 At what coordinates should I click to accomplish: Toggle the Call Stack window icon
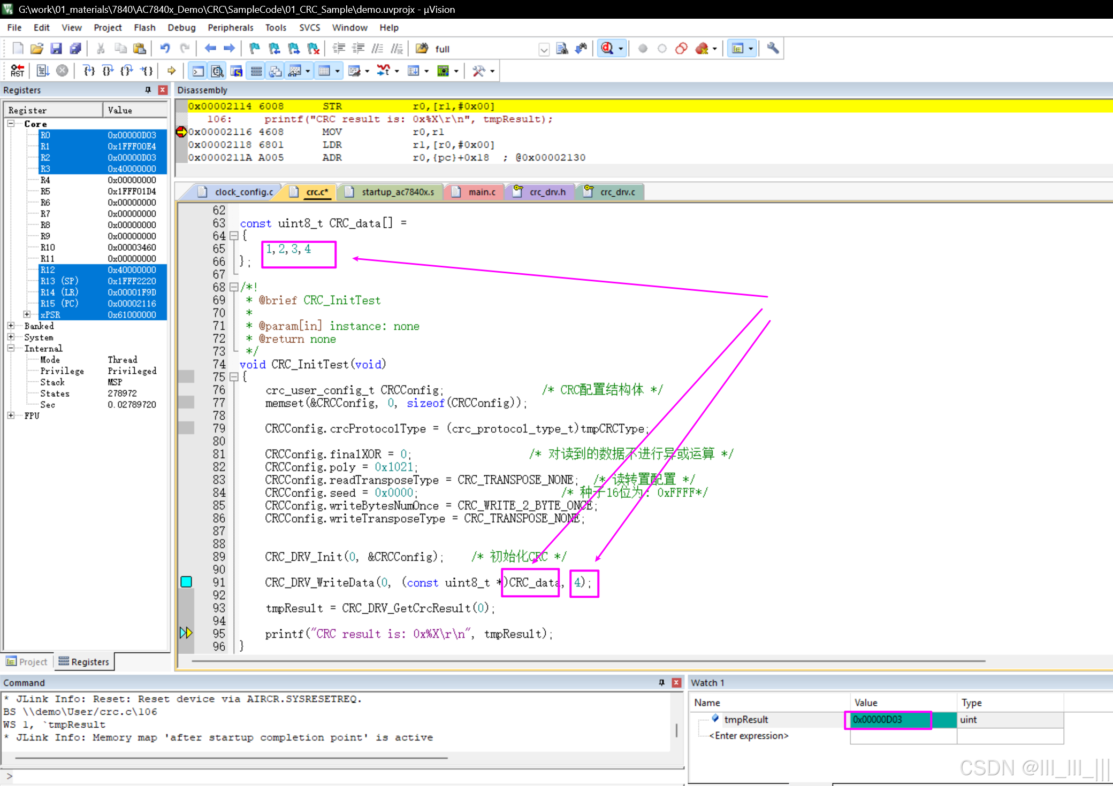[x=276, y=71]
